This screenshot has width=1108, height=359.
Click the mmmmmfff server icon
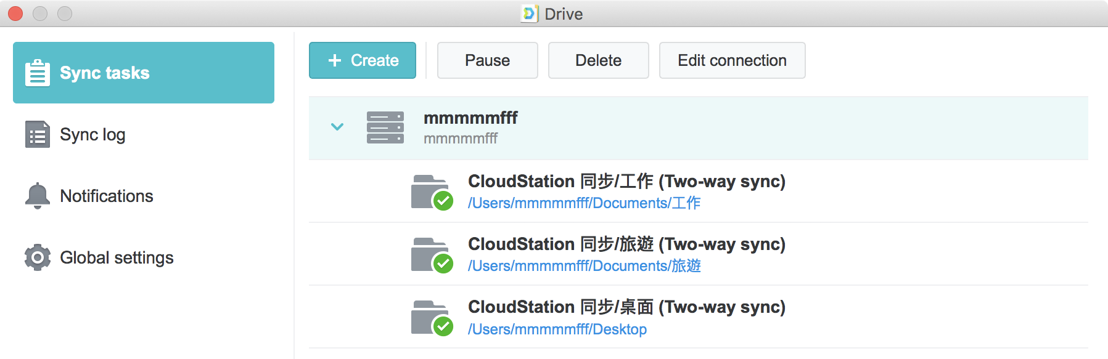[x=385, y=127]
